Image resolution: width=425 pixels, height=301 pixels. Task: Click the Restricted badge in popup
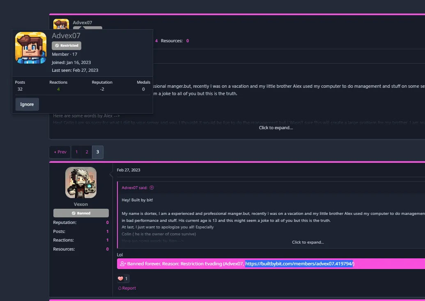67,46
